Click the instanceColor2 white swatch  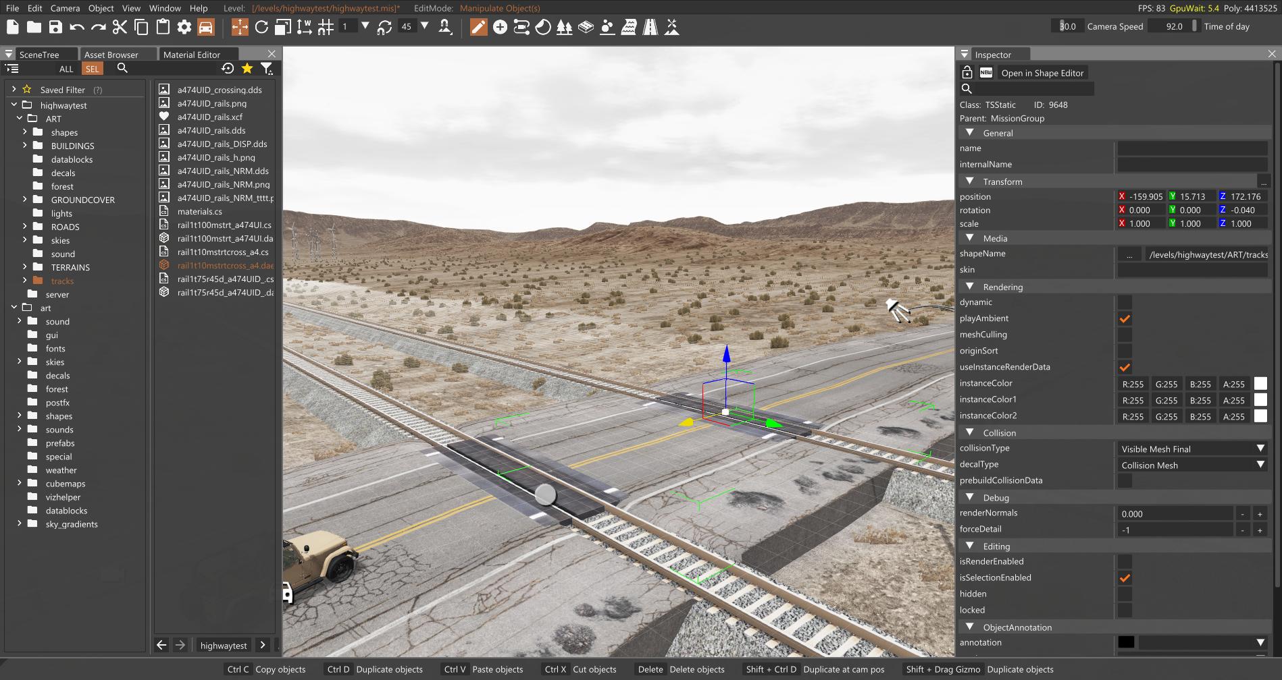click(x=1260, y=416)
